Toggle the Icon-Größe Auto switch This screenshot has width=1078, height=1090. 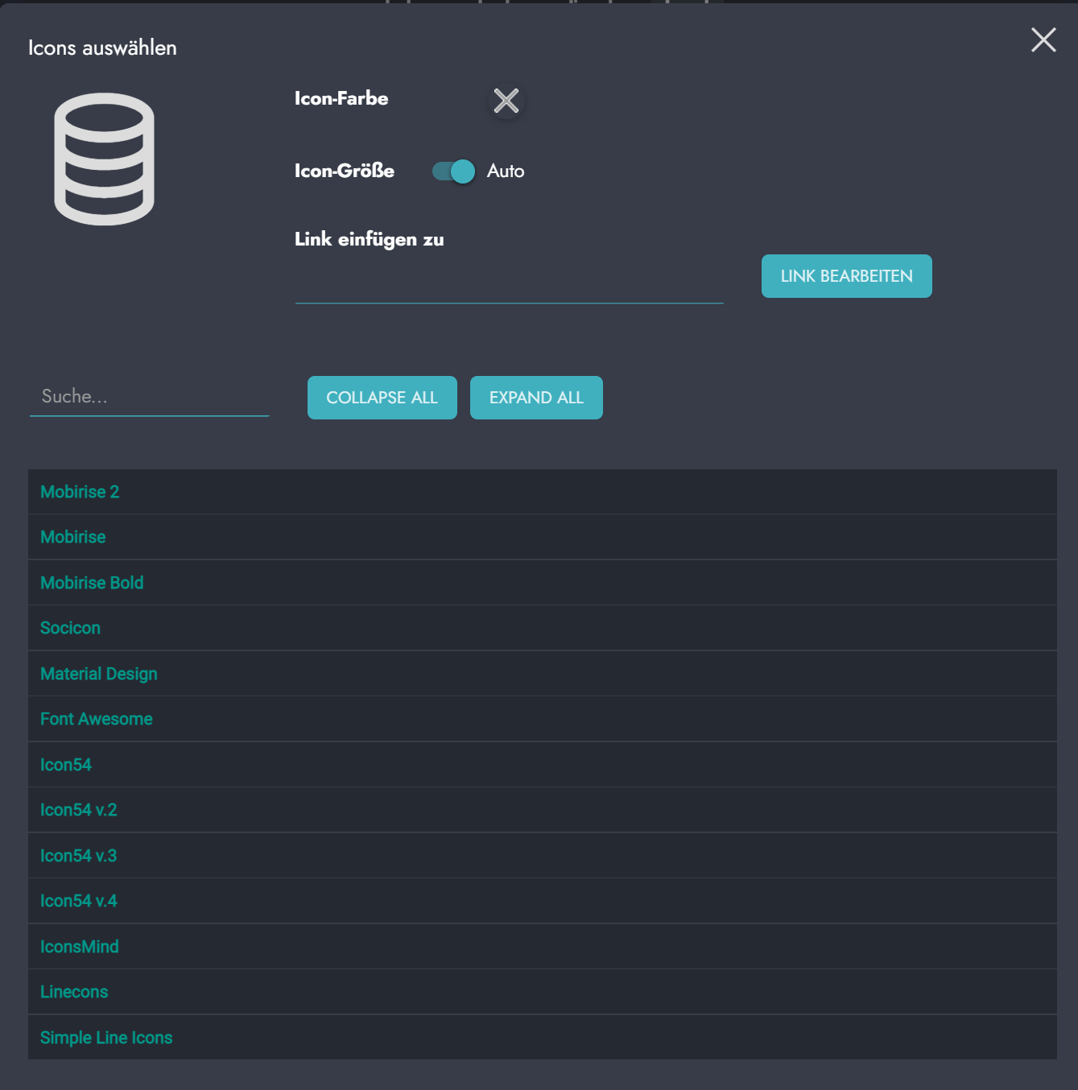[x=453, y=171]
